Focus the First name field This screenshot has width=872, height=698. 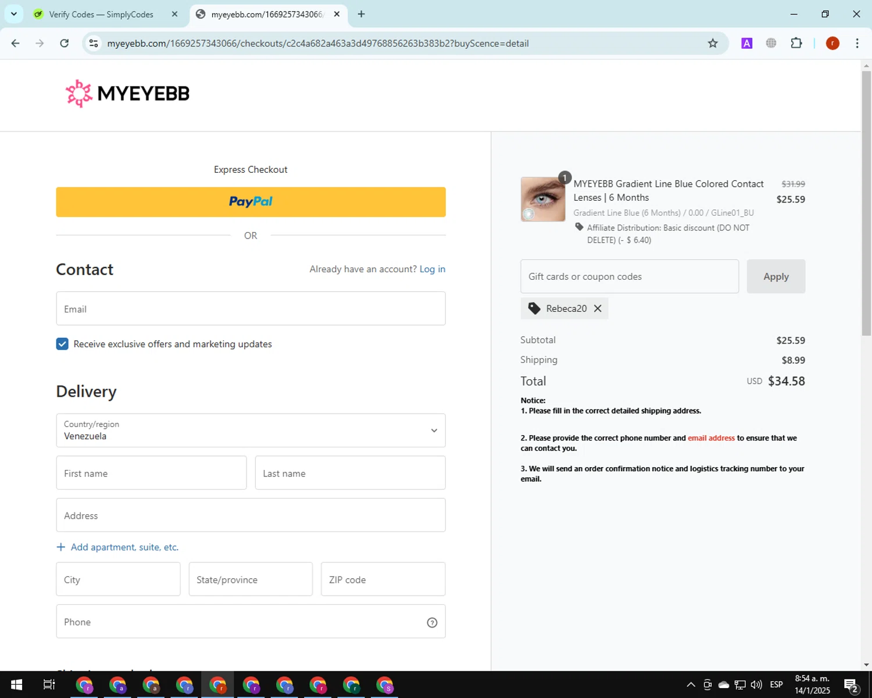point(151,473)
